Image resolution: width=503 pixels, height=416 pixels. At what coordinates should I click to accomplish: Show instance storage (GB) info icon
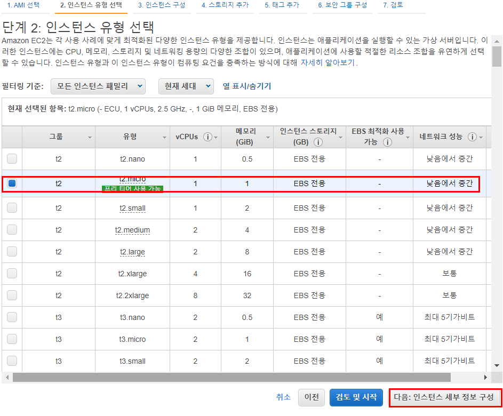tap(318, 142)
